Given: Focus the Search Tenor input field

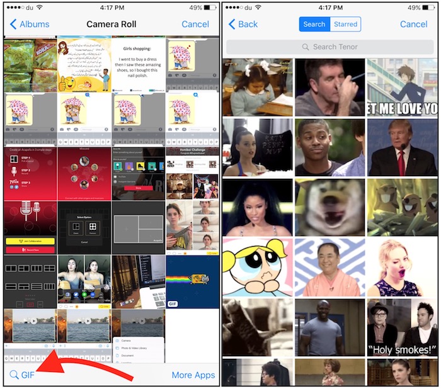Looking at the screenshot, I should (331, 47).
